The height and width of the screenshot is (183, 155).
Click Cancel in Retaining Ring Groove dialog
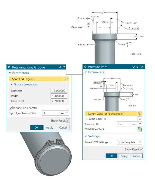point(63,127)
